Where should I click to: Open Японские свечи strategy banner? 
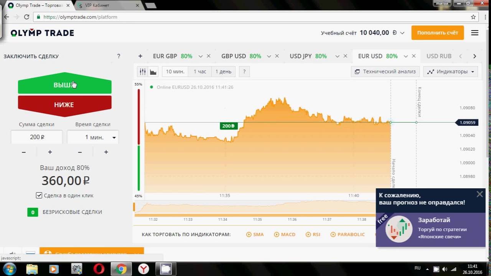click(x=430, y=230)
